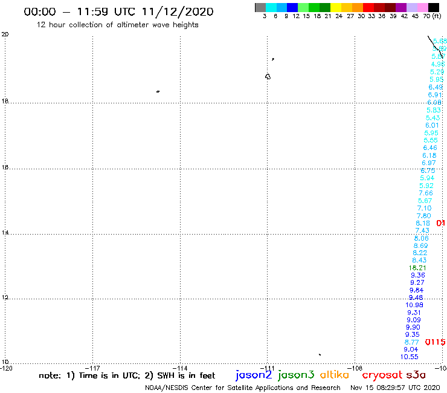Screen dimensions: 447x393
Task: Select the jason2 legend label
Action: pyautogui.click(x=254, y=375)
